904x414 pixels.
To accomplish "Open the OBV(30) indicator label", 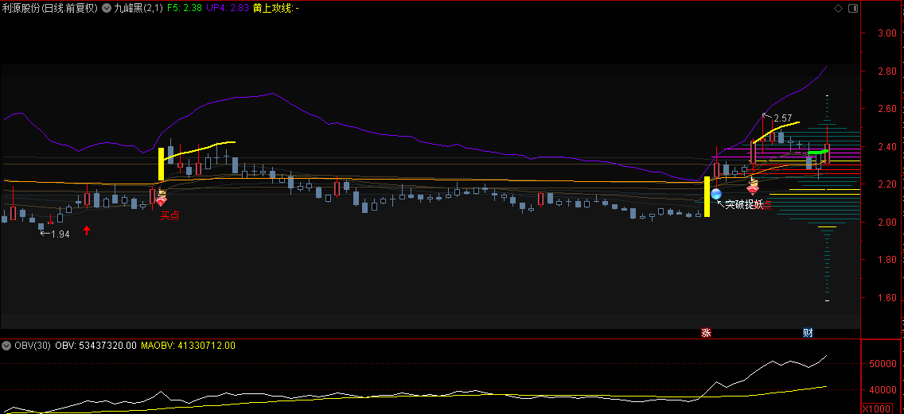I will click(x=33, y=346).
